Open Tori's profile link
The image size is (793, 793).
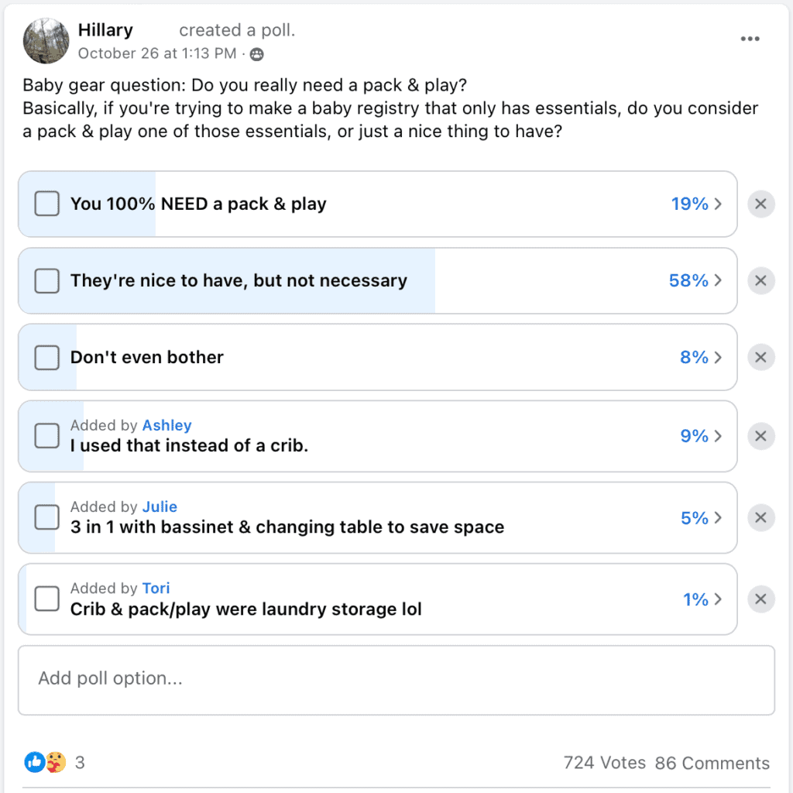pyautogui.click(x=156, y=589)
